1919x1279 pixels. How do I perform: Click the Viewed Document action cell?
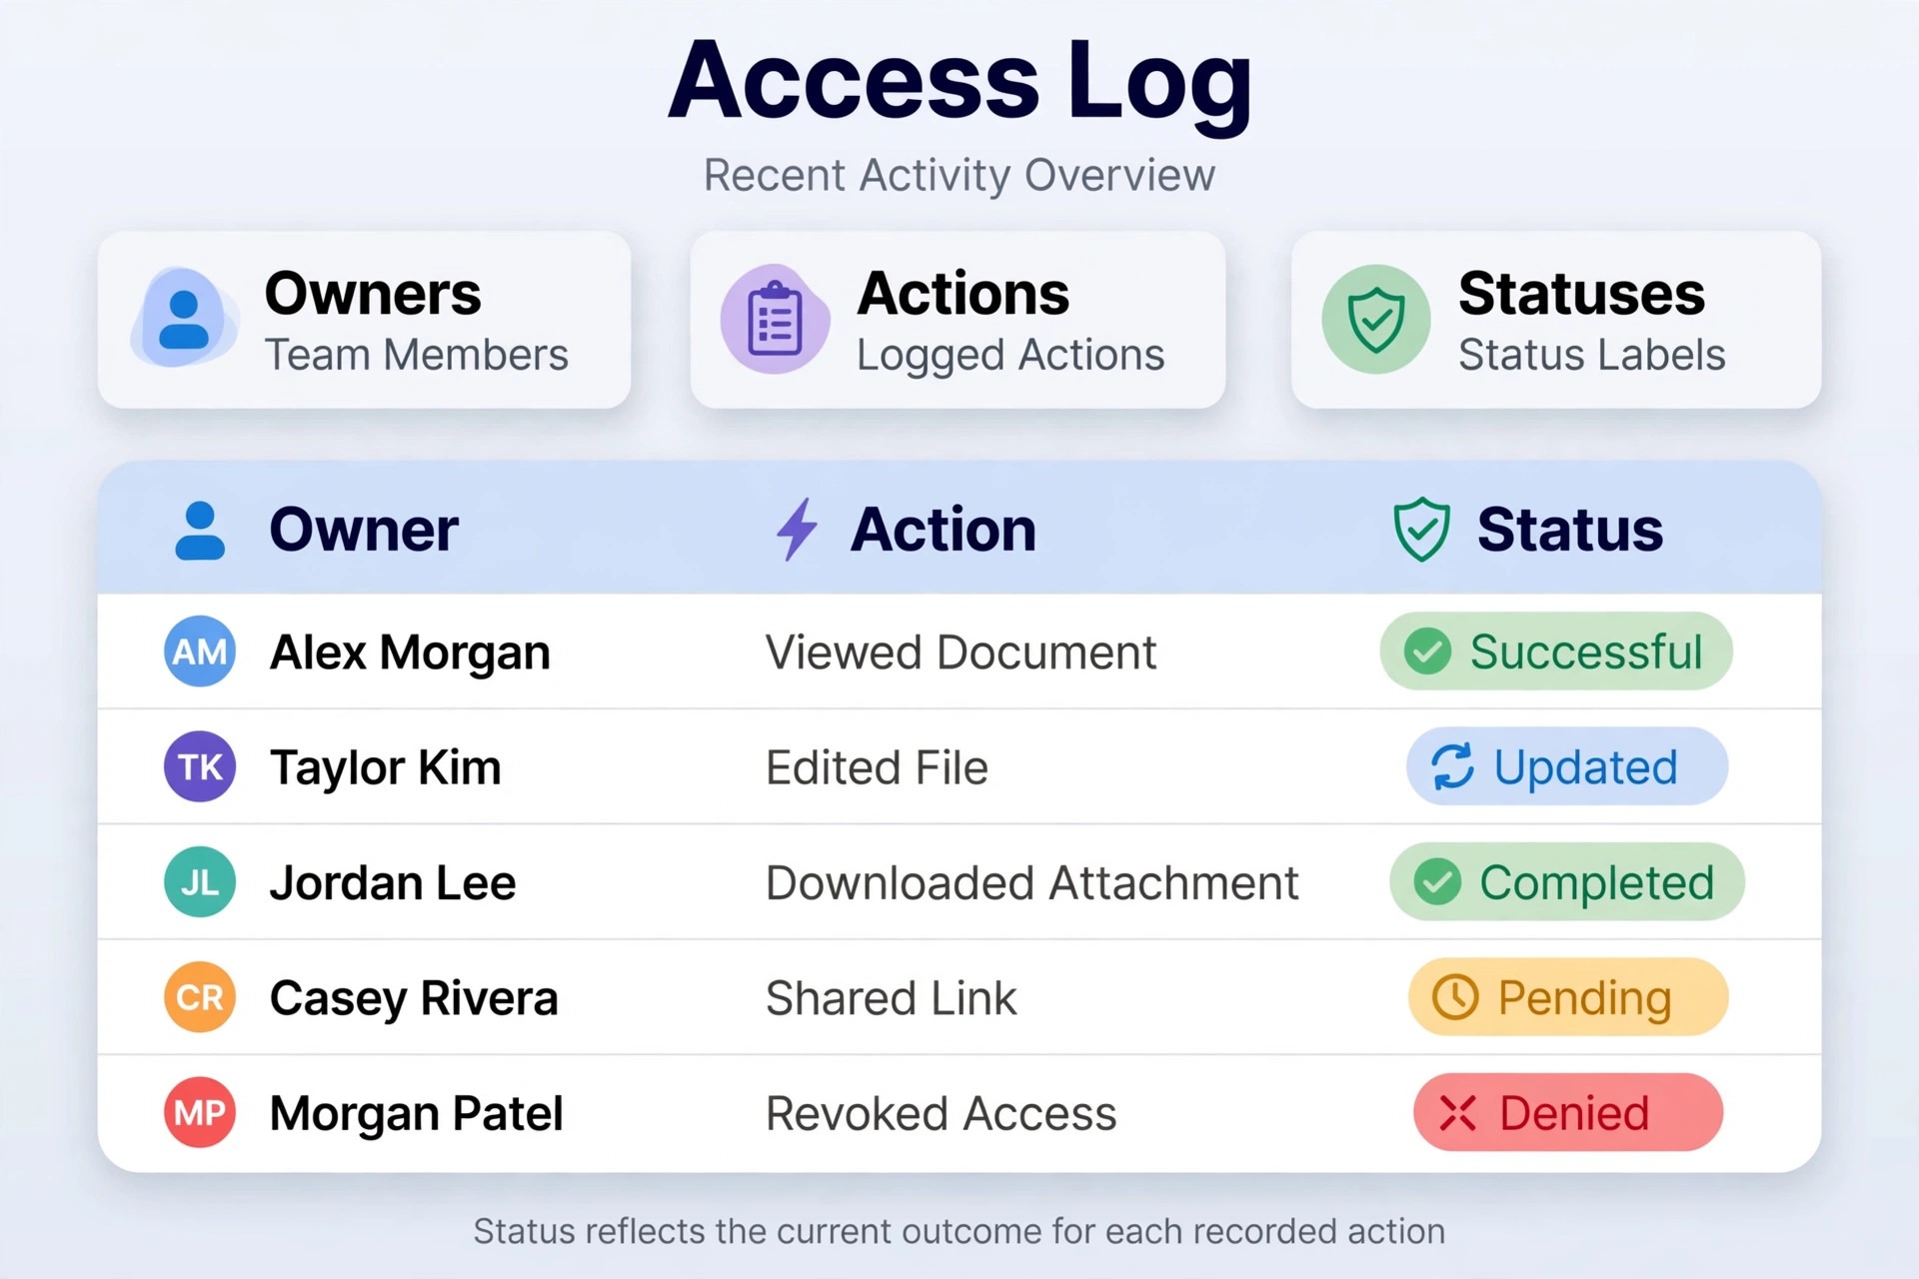[x=960, y=653]
